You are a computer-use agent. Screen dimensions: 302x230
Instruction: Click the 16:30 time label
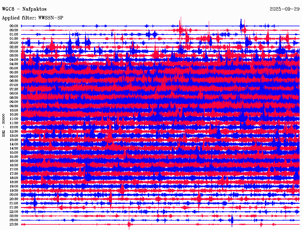click(14, 165)
